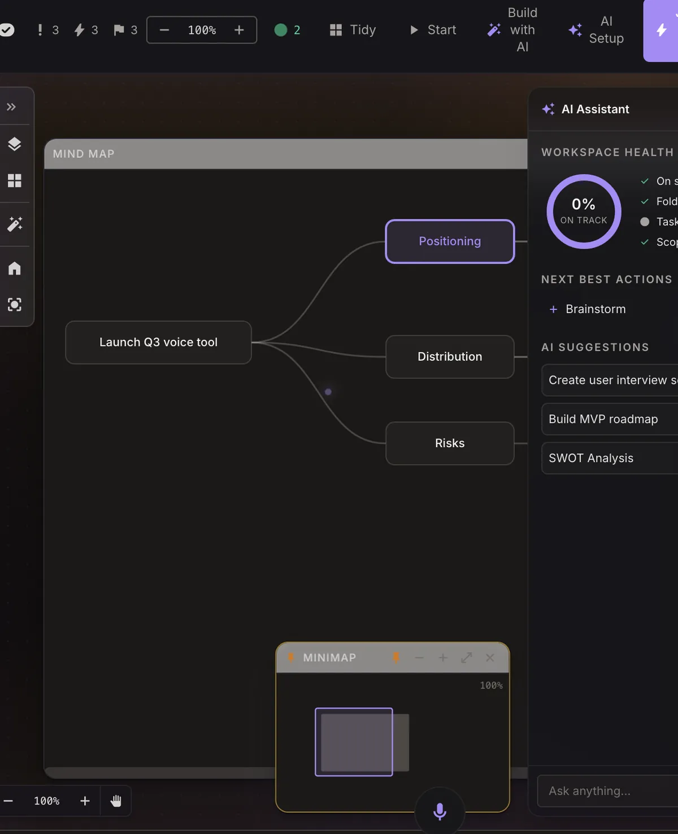Click the bottom-left 100% zoom value
Screen dimensions: 678x834
click(x=46, y=801)
